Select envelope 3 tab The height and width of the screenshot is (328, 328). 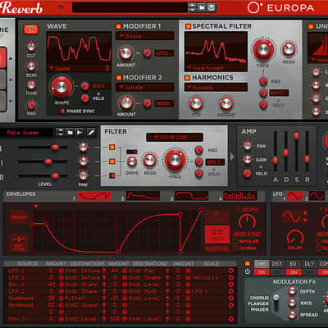click(x=191, y=196)
